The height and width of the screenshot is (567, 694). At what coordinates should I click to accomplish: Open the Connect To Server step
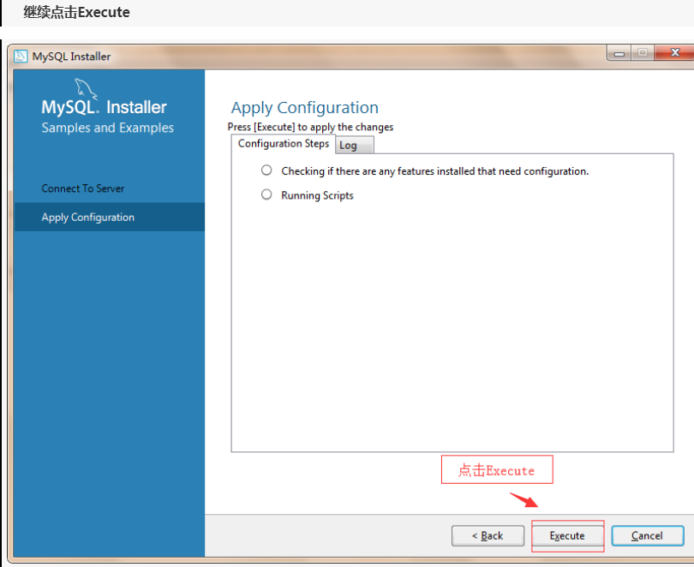point(83,188)
